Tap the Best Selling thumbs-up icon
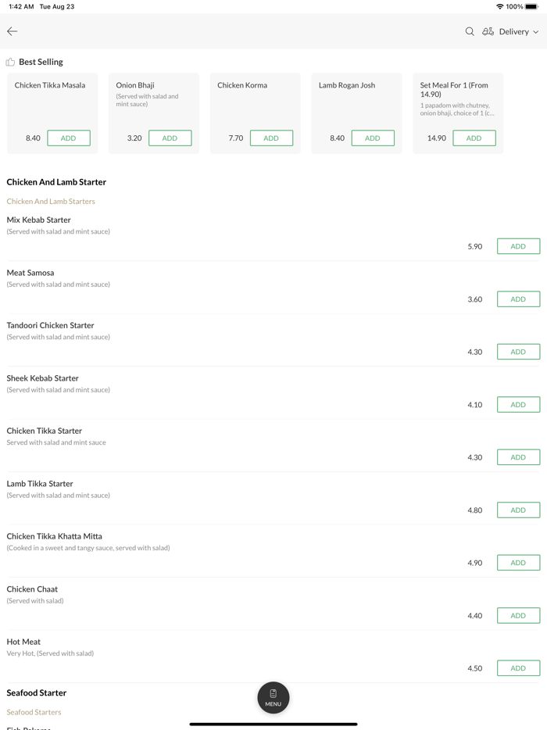Screen dimensions: 547x730 coord(10,62)
